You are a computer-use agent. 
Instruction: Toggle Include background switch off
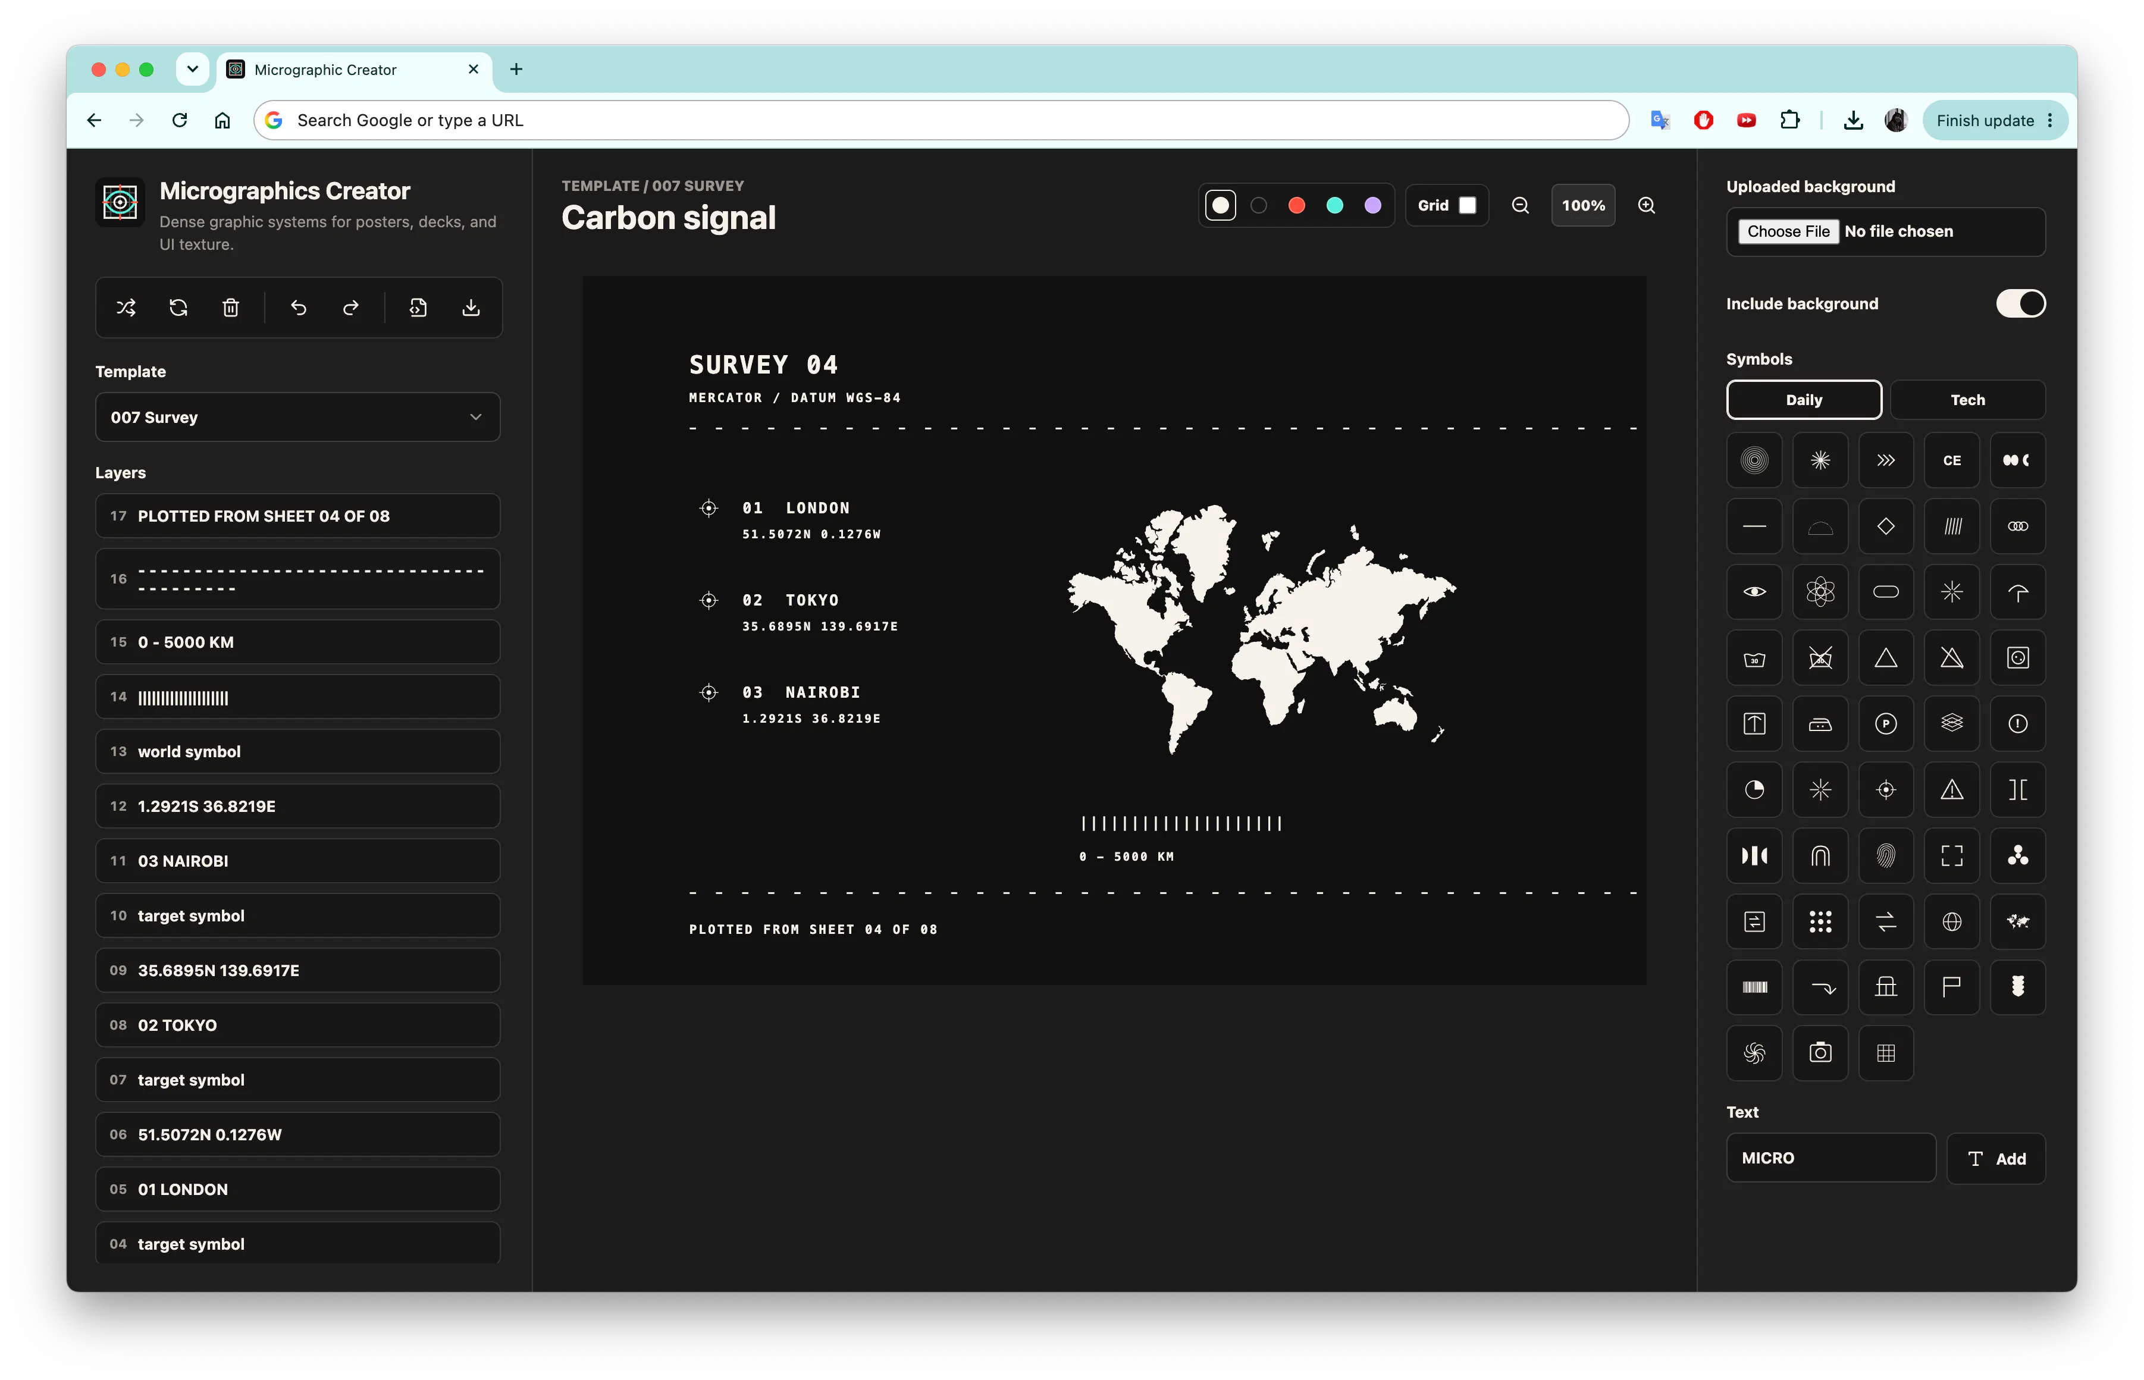pos(2020,304)
